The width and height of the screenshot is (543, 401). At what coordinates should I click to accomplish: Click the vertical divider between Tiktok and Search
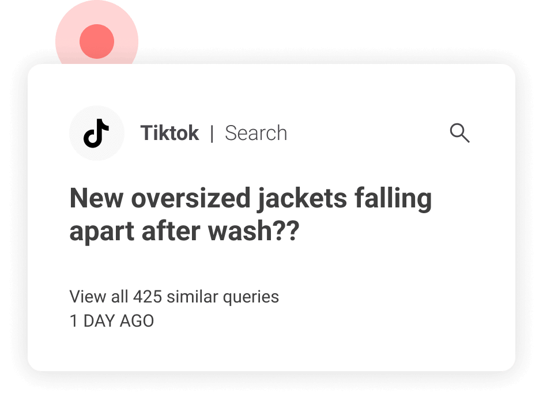click(212, 134)
